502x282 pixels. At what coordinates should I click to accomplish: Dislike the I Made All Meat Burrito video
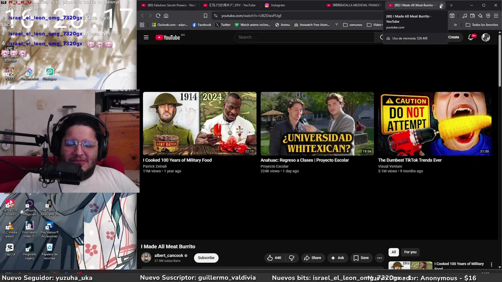coord(291,258)
